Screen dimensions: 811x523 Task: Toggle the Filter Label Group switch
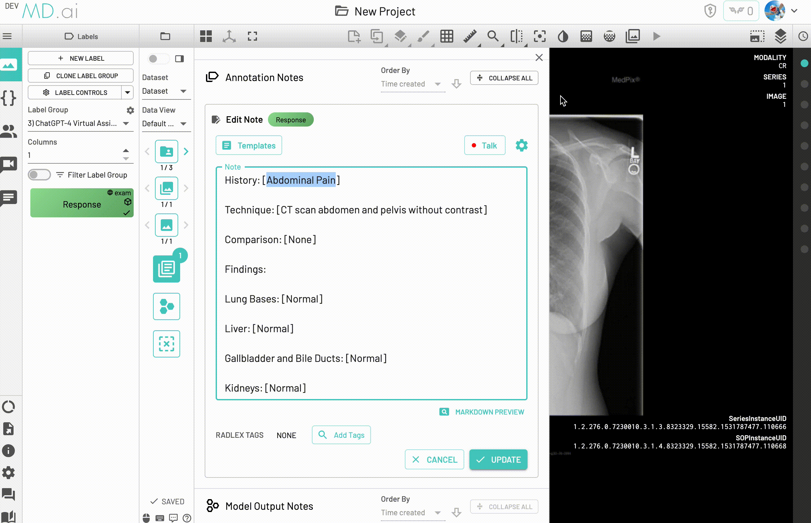tap(39, 175)
